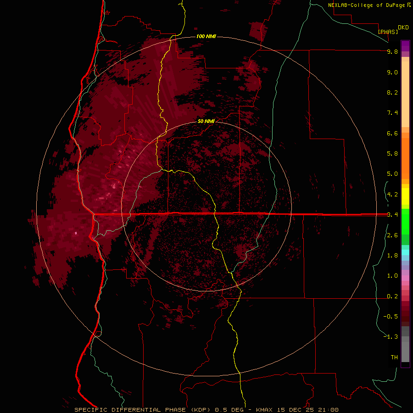Image resolution: width=413 pixels, height=413 pixels.
Task: Click the 9.8 value on the scale
Action: (392, 51)
